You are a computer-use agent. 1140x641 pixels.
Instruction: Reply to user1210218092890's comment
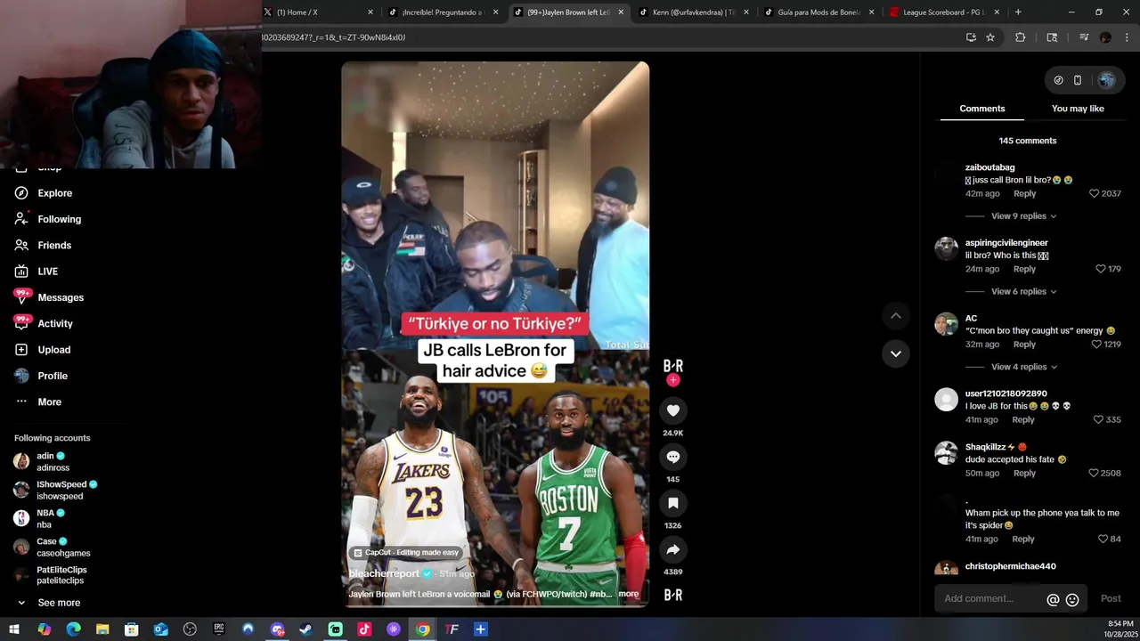tap(1023, 419)
